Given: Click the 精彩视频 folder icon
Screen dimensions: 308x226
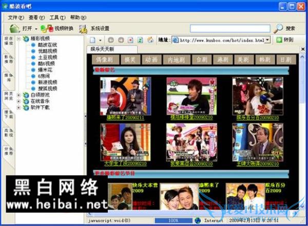Looking at the screenshot, I should tap(26, 39).
